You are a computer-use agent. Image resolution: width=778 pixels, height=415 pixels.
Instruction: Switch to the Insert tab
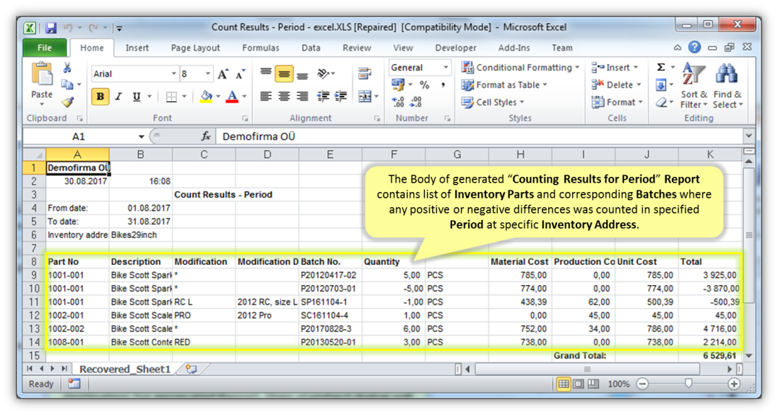pos(137,48)
